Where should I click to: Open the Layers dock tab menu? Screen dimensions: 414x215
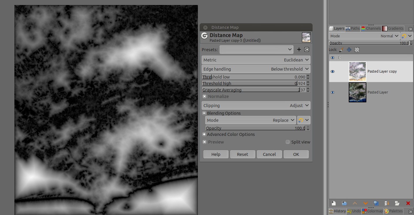[x=410, y=29]
